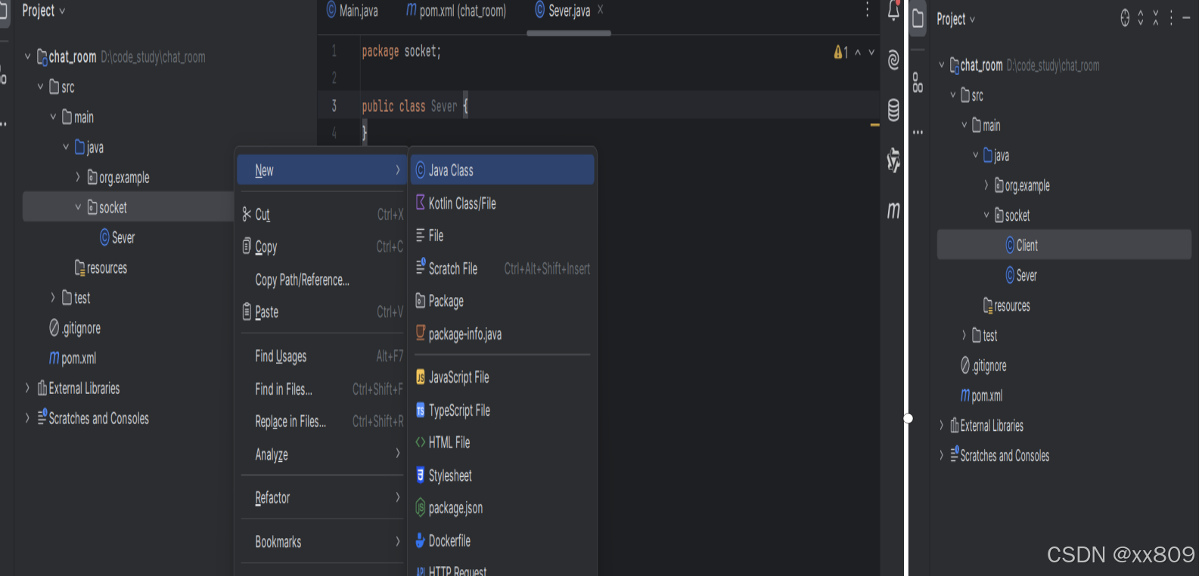This screenshot has width=1199, height=576.
Task: Expand test folder in the tree containing Client
Action: 964,335
